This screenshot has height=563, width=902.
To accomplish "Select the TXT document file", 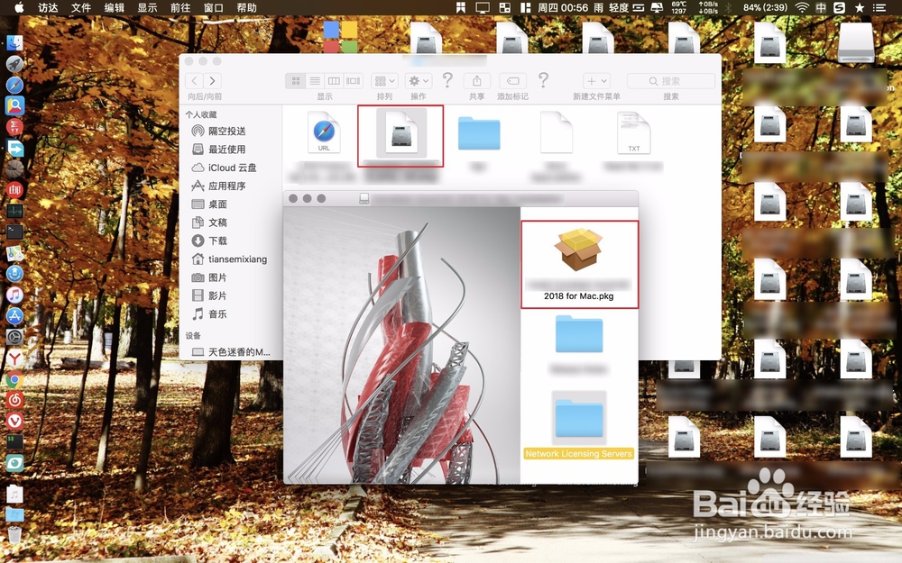I will click(632, 132).
